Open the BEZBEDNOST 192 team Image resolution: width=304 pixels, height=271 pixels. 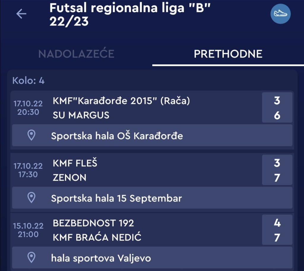click(93, 223)
